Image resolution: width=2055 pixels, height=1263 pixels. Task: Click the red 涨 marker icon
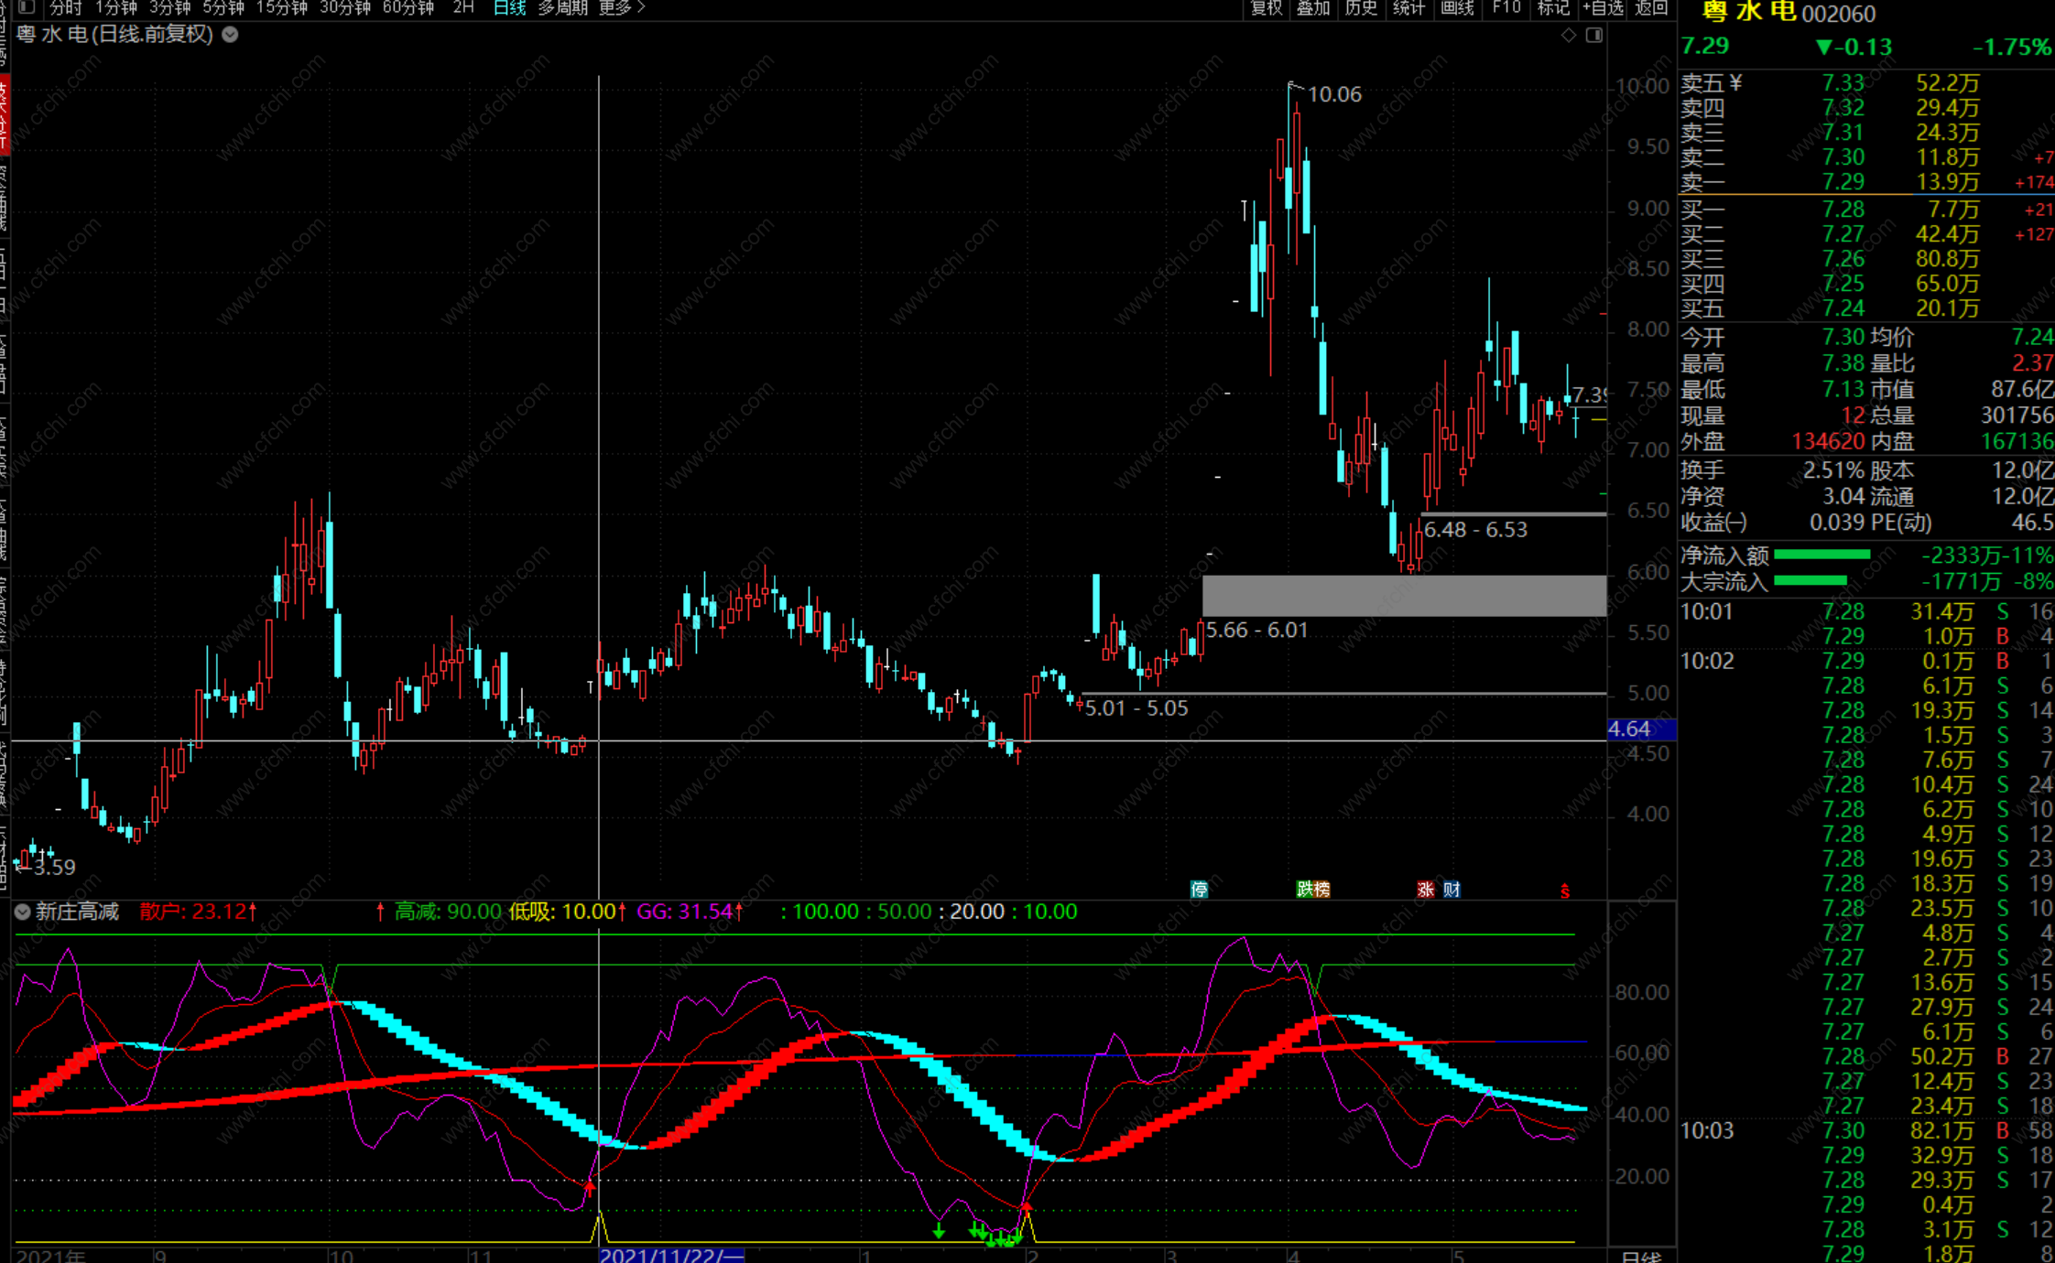(x=1426, y=889)
